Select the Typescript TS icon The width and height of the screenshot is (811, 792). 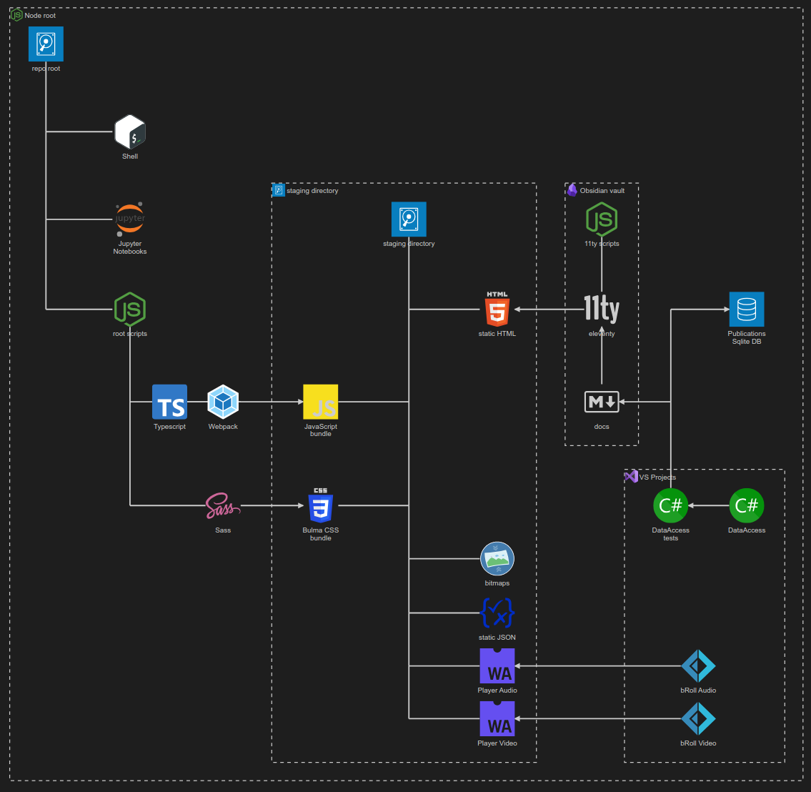(169, 402)
